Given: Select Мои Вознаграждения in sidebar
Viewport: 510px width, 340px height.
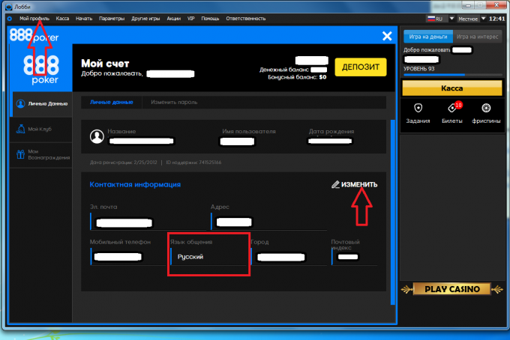Looking at the screenshot, I should coord(41,154).
